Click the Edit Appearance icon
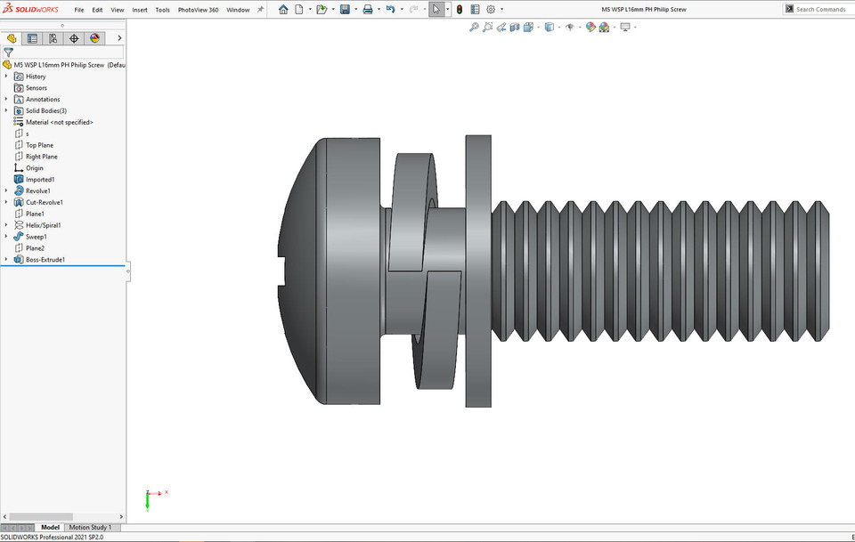The width and height of the screenshot is (855, 542). [590, 27]
